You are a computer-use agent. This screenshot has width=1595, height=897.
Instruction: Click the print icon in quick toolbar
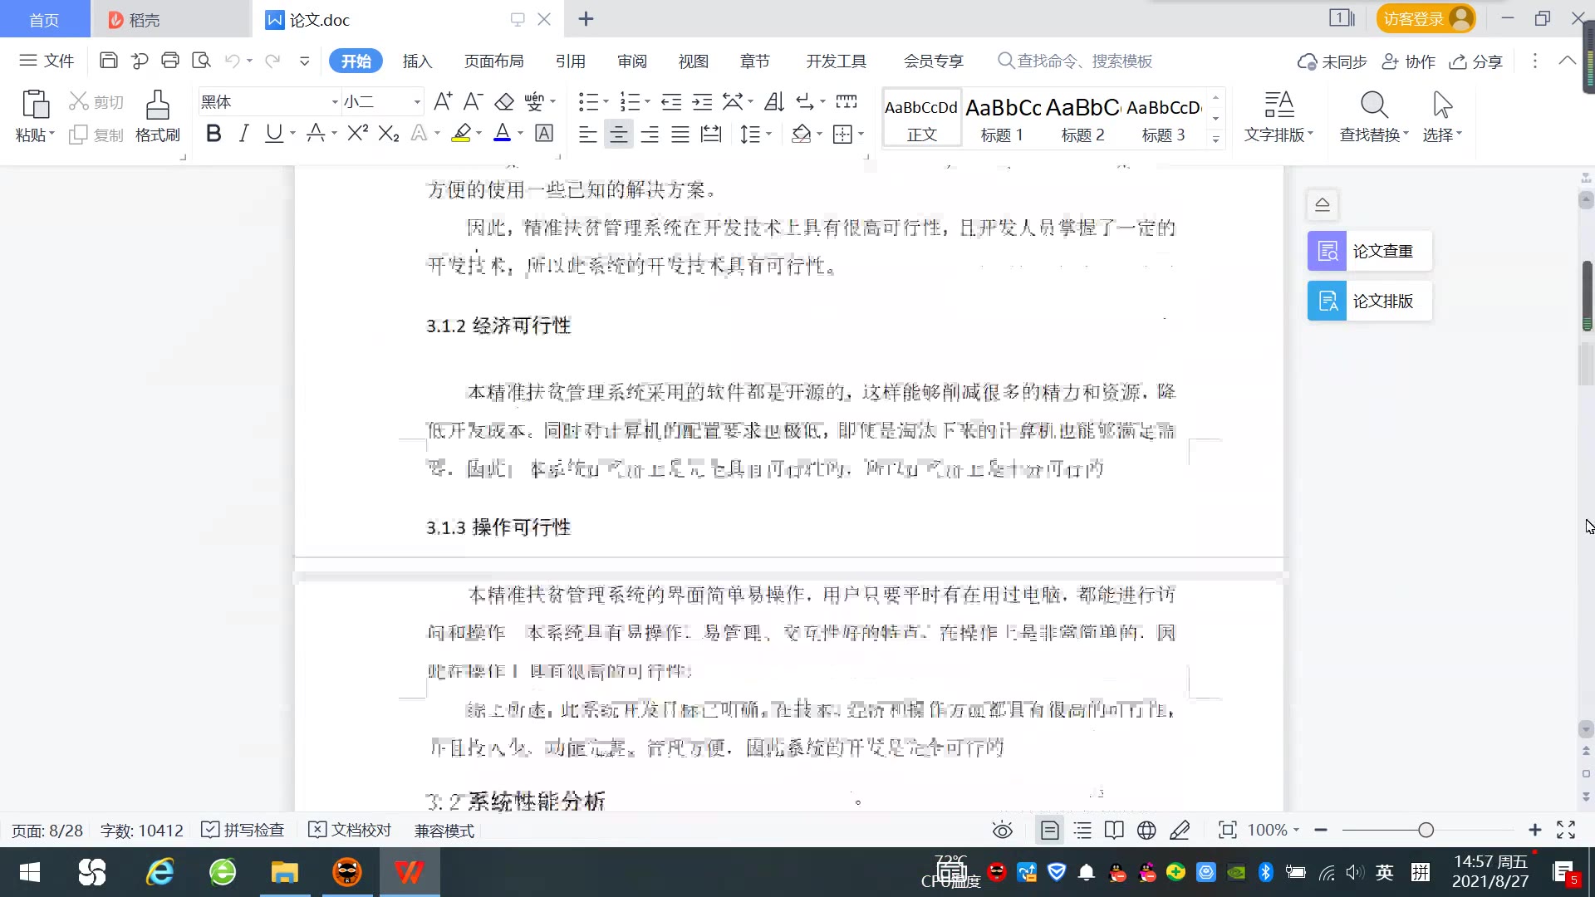(x=170, y=61)
